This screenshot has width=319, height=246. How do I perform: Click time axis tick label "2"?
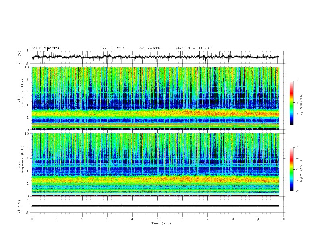pos(82,219)
